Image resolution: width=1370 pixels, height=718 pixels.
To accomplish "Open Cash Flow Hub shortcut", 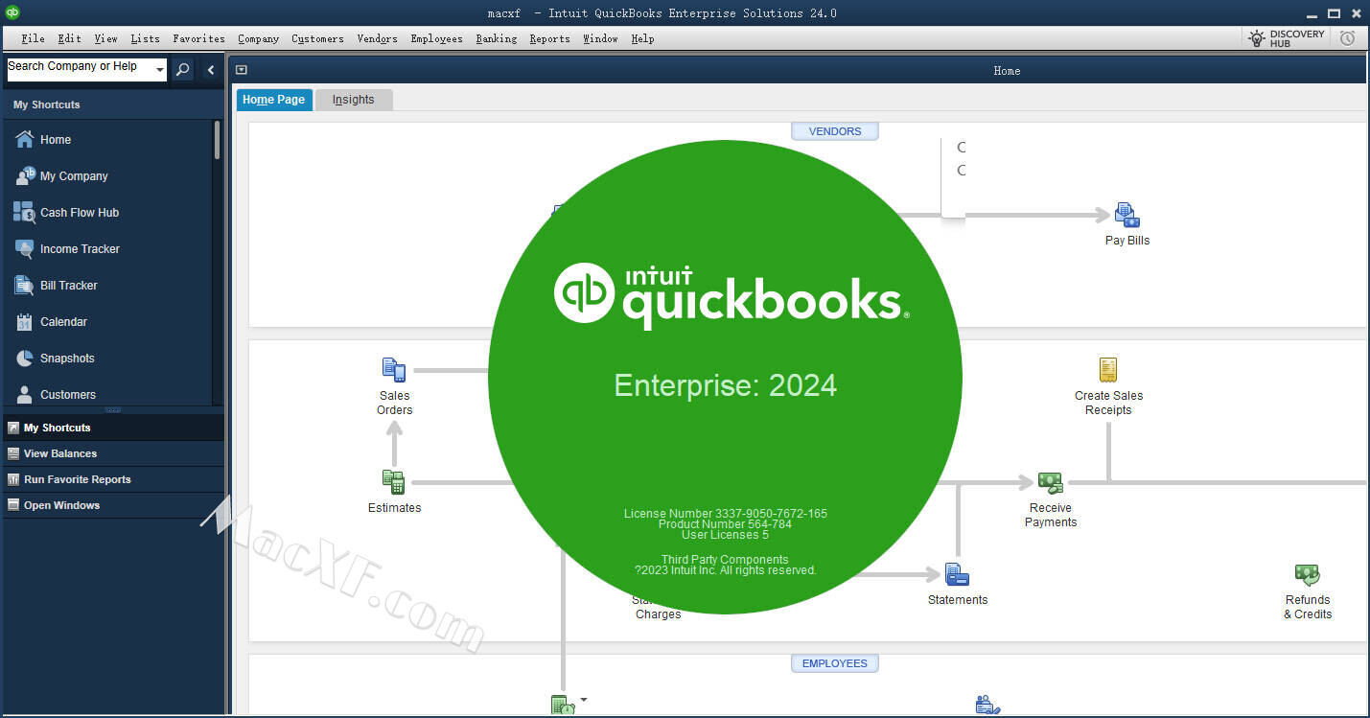I will [x=80, y=213].
